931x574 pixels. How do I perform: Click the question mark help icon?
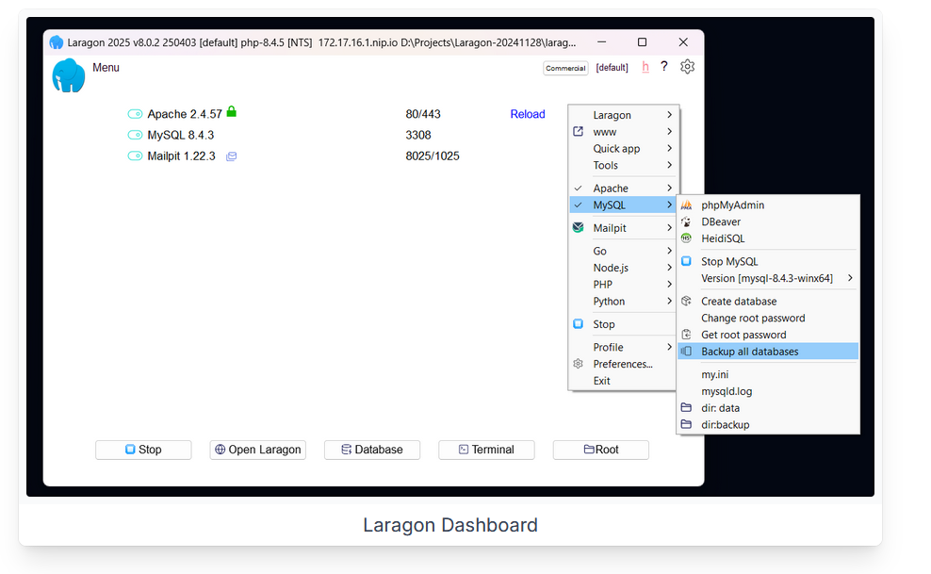click(663, 67)
